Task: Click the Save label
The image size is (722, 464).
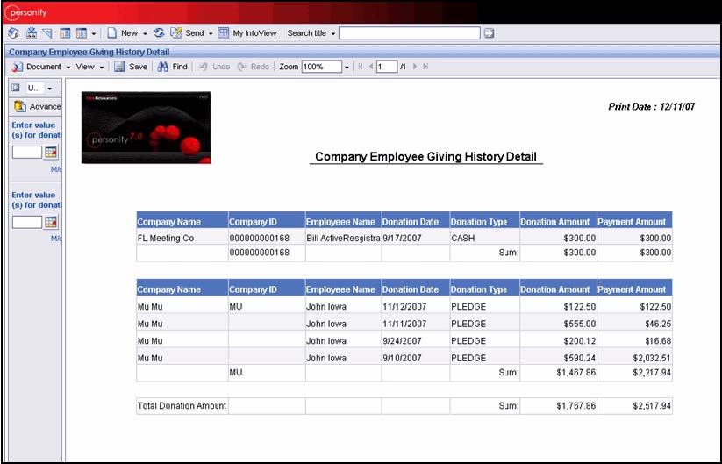Action: 138,67
